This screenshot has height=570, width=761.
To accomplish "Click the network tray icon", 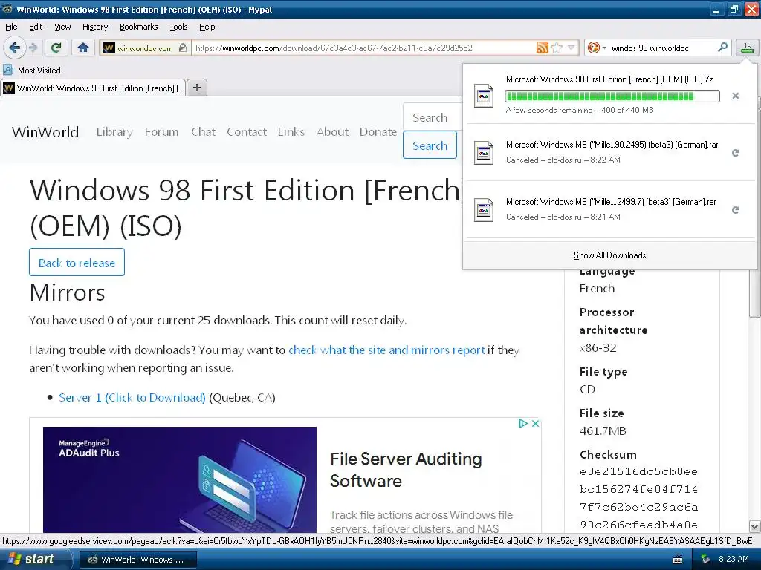I will point(706,560).
